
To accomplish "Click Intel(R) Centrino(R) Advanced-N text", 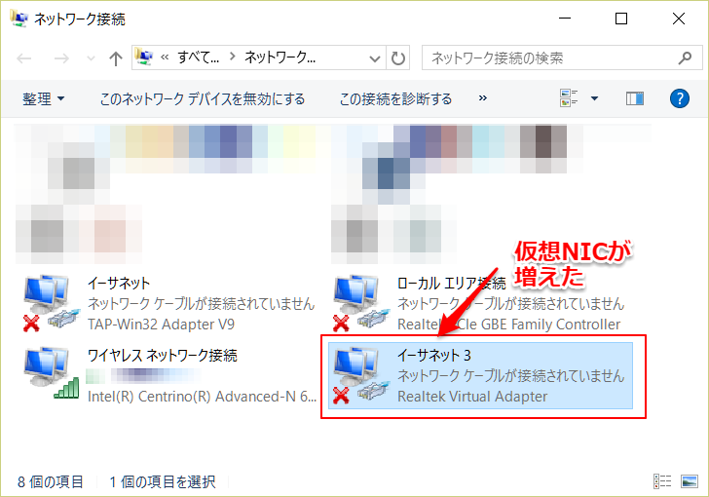I will coord(202,397).
